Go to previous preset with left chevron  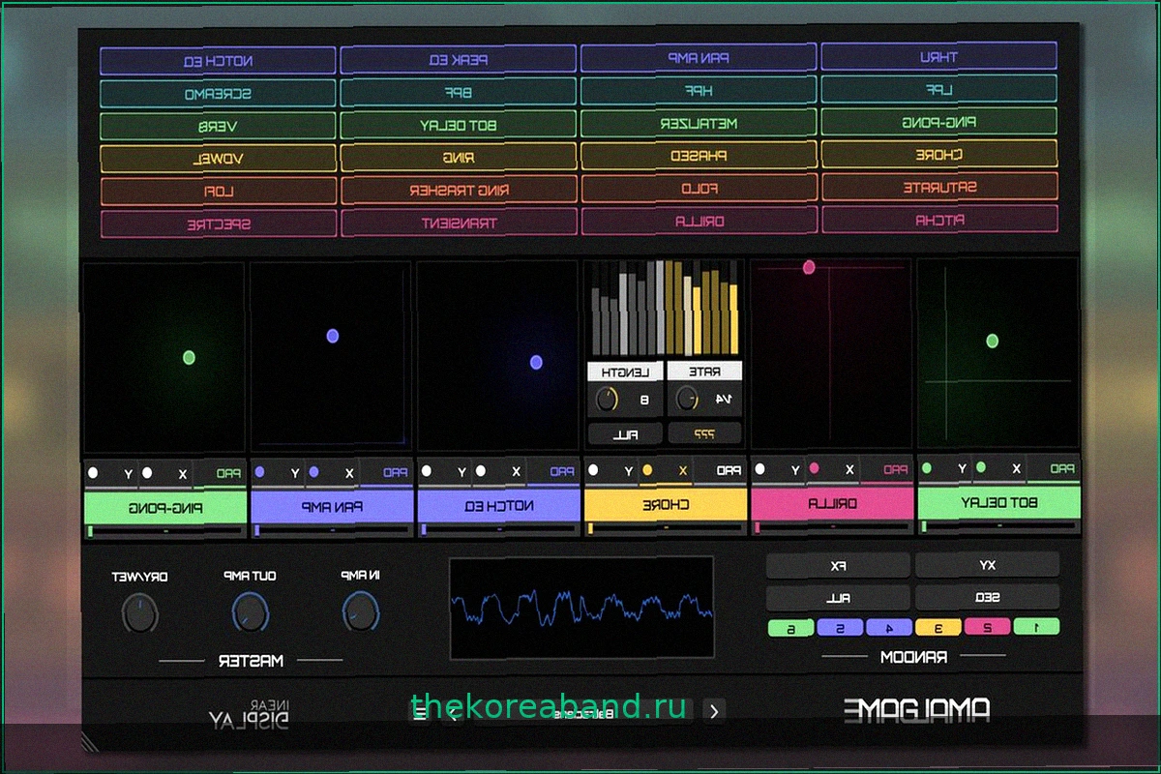(451, 713)
